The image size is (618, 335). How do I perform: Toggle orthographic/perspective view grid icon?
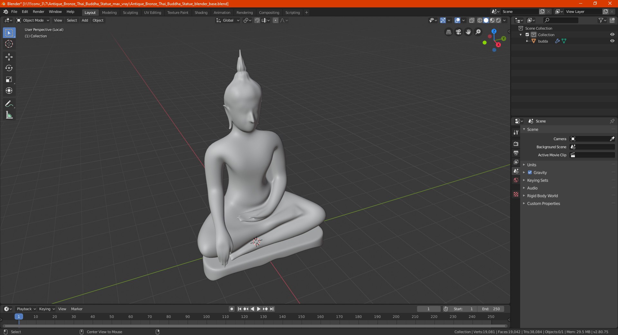click(x=448, y=32)
